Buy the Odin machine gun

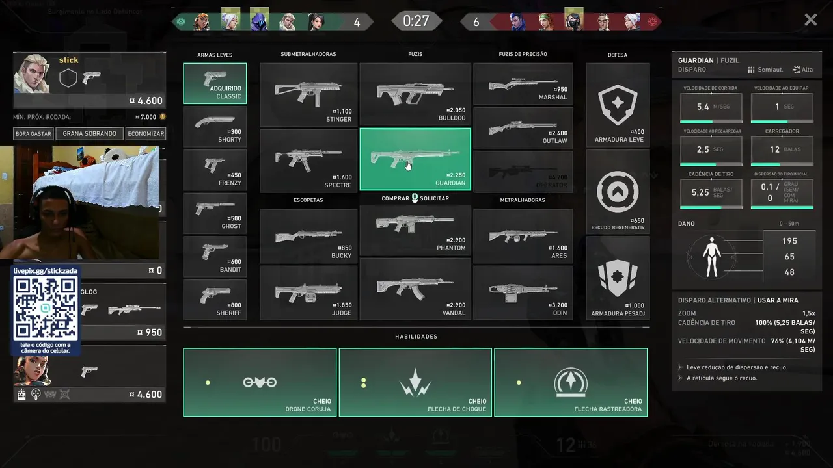click(523, 293)
